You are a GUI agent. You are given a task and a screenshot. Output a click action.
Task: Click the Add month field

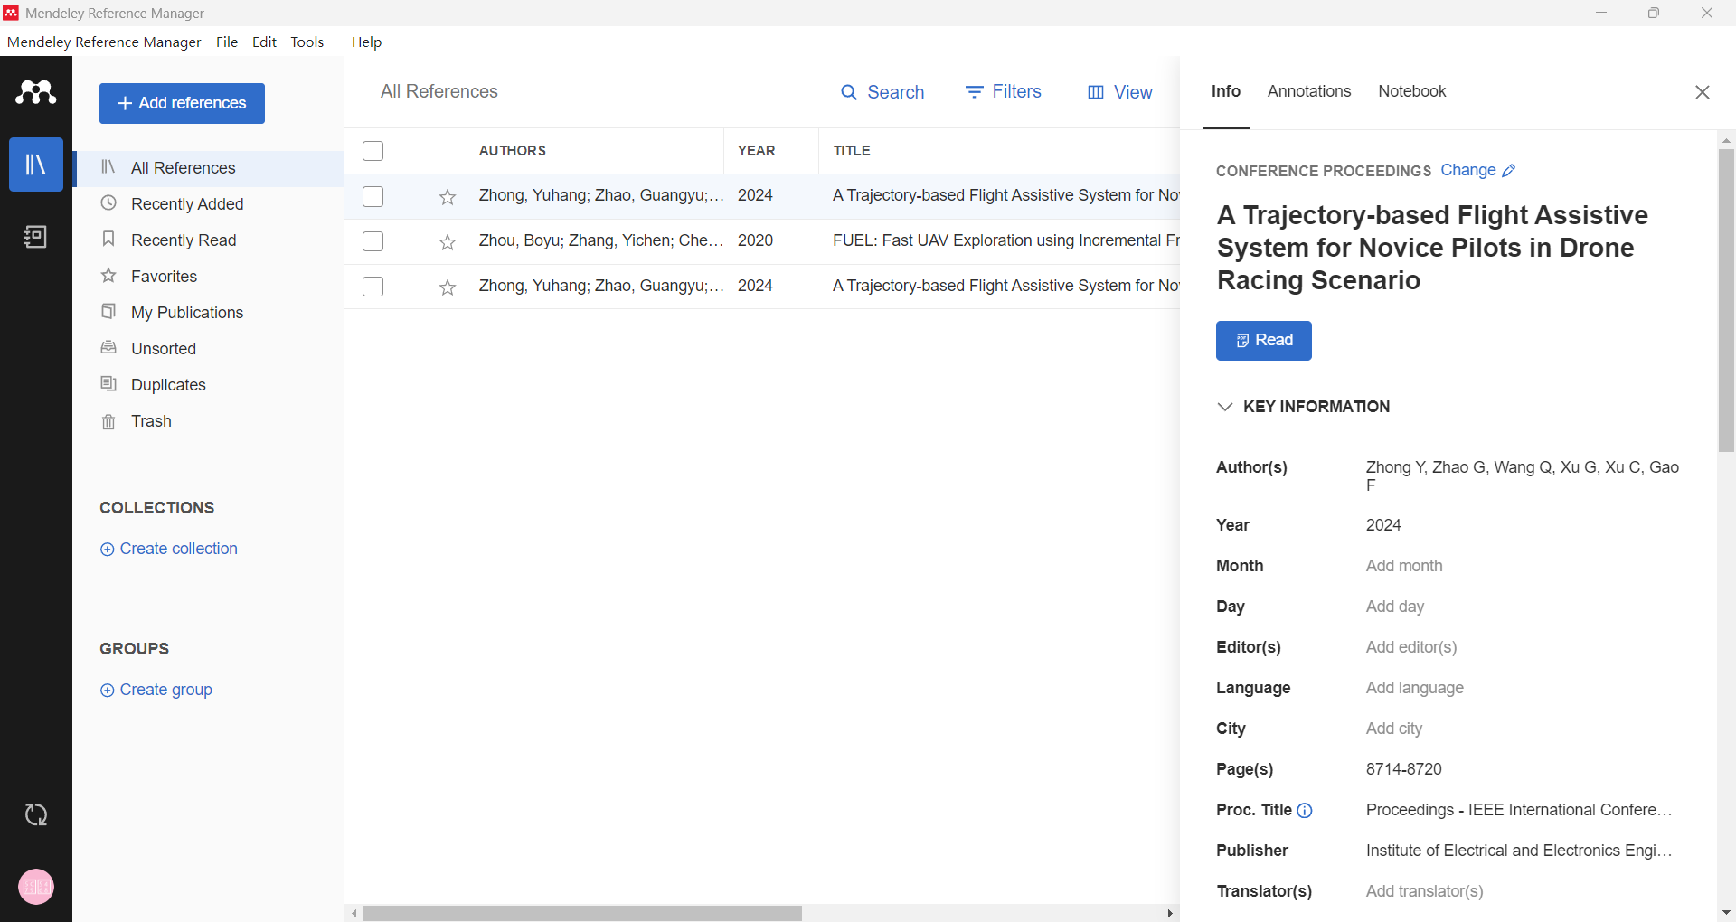(x=1404, y=566)
